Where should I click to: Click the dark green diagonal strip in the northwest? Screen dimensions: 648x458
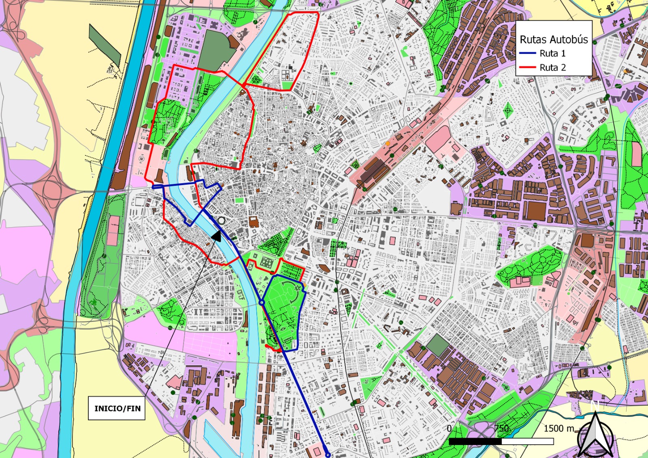[x=104, y=45]
